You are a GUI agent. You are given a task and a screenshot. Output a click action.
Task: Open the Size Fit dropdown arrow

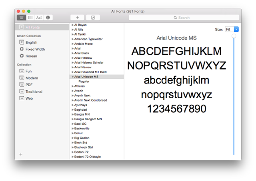click(236, 29)
